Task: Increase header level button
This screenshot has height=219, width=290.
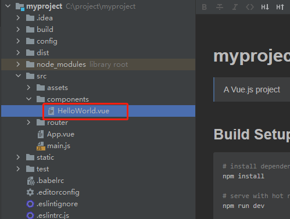Action: click(x=280, y=7)
